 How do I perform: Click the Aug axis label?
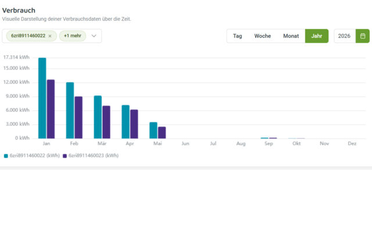[241, 143]
